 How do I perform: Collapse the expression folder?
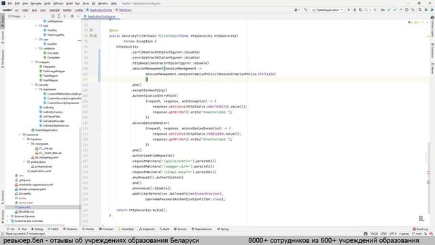click(x=36, y=89)
